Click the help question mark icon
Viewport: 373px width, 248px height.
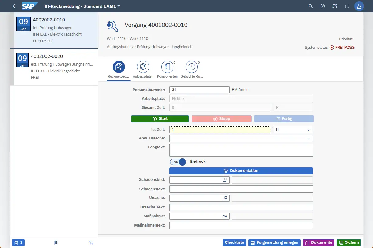[323, 6]
